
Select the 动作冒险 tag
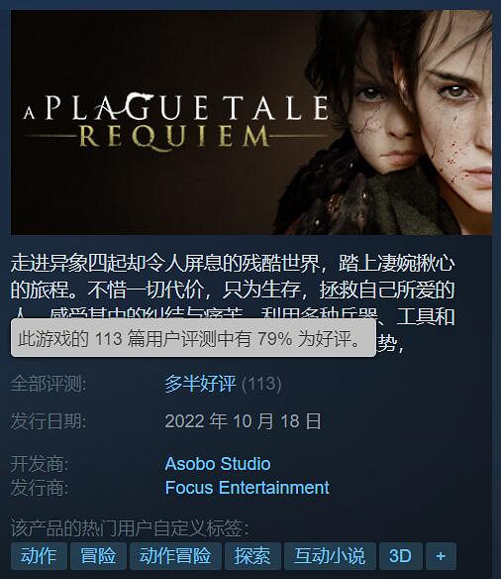175,556
